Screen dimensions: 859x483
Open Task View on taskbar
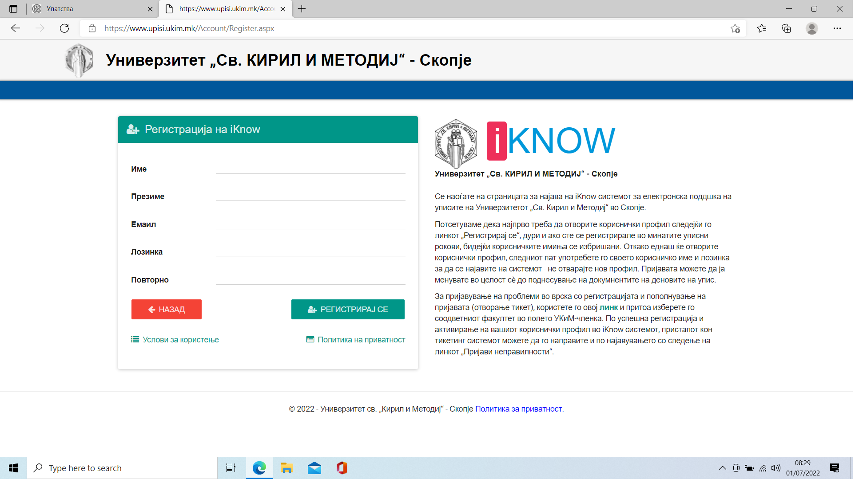pos(231,468)
